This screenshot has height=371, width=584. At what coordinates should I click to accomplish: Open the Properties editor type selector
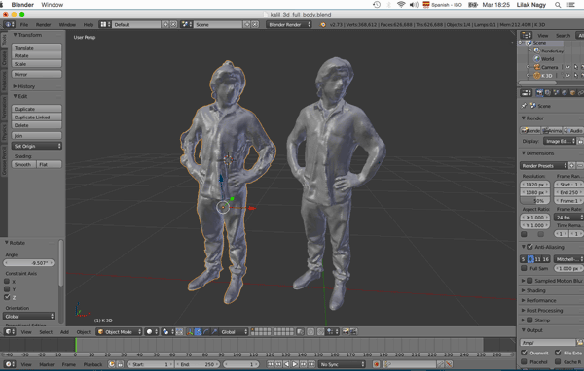point(526,93)
